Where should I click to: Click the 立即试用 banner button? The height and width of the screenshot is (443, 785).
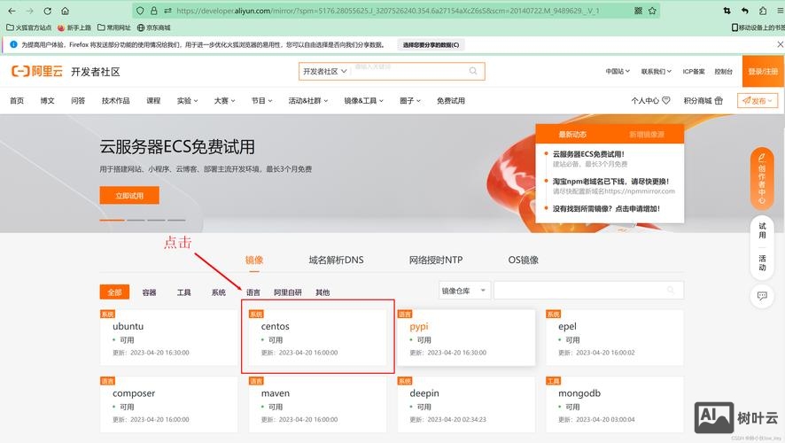click(x=129, y=195)
